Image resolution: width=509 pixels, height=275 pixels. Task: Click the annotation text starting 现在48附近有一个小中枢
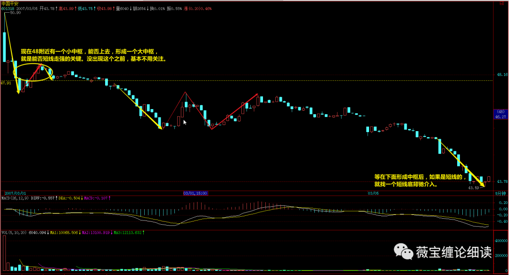(93, 55)
